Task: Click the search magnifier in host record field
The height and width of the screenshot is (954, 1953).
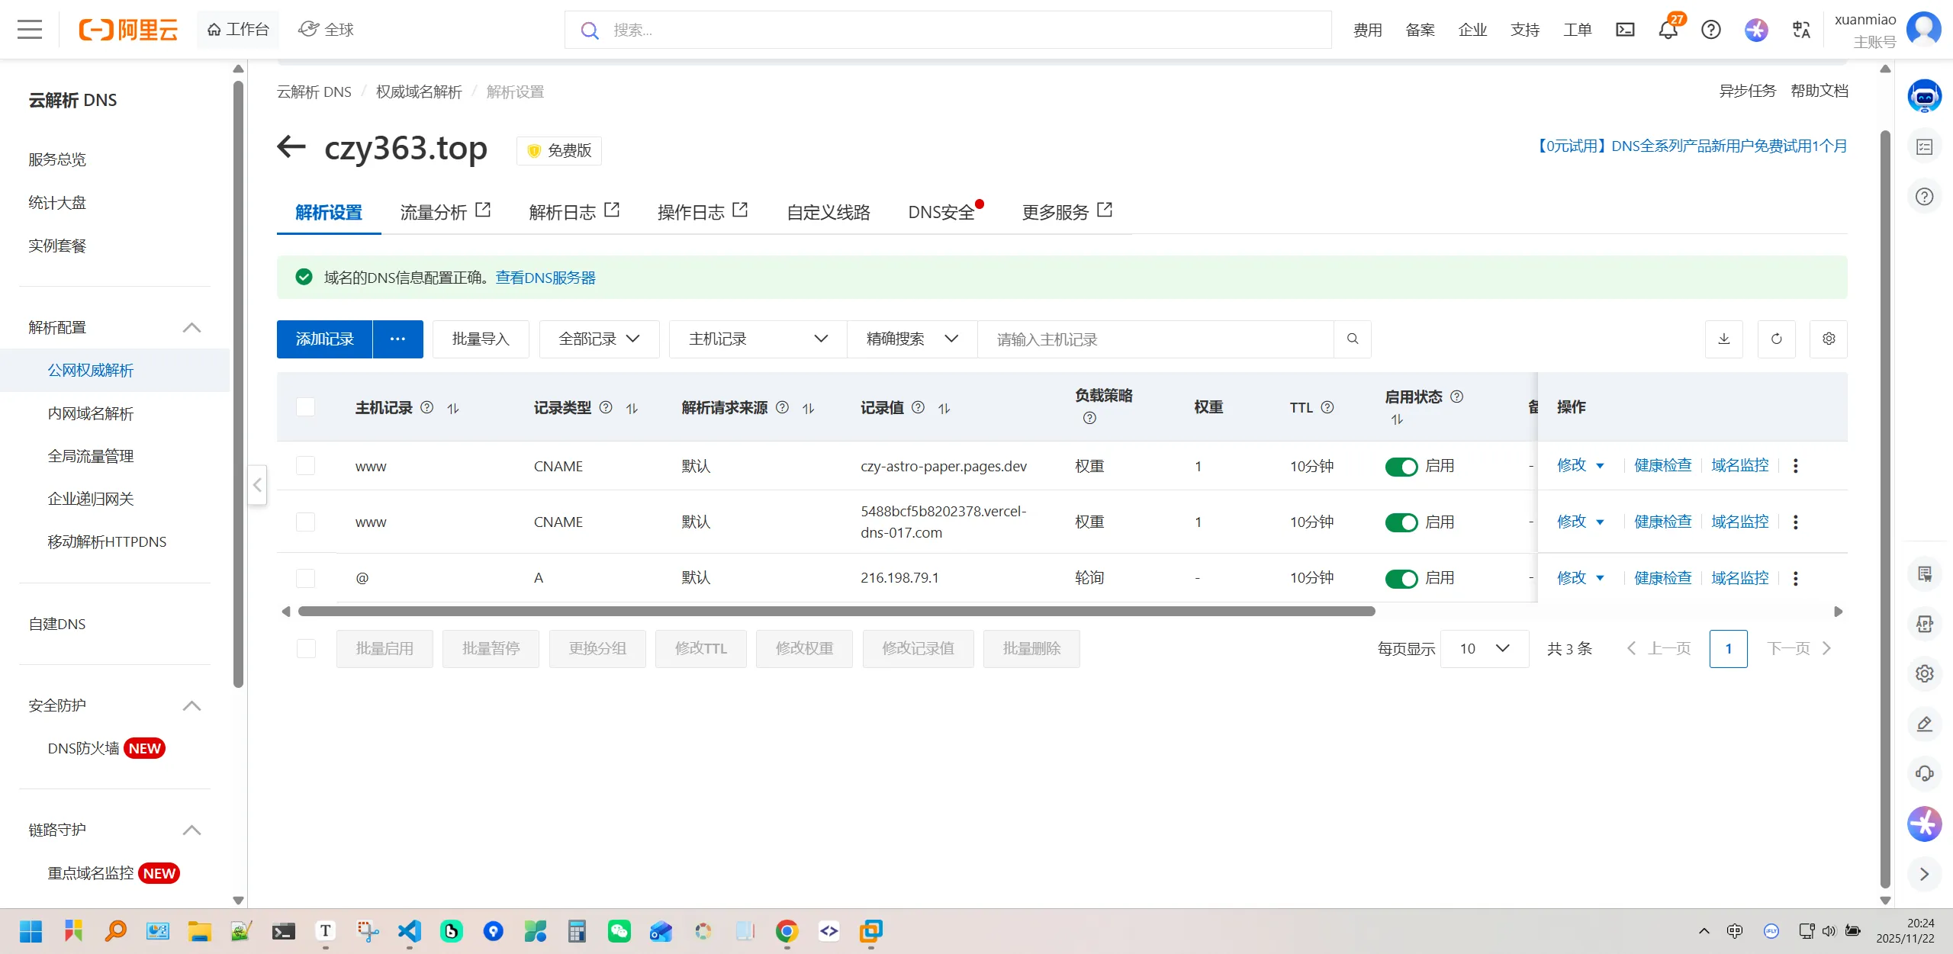Action: pyautogui.click(x=1352, y=339)
